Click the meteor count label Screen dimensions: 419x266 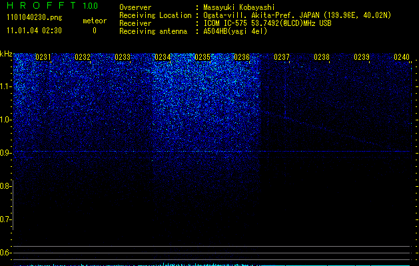tap(95, 21)
